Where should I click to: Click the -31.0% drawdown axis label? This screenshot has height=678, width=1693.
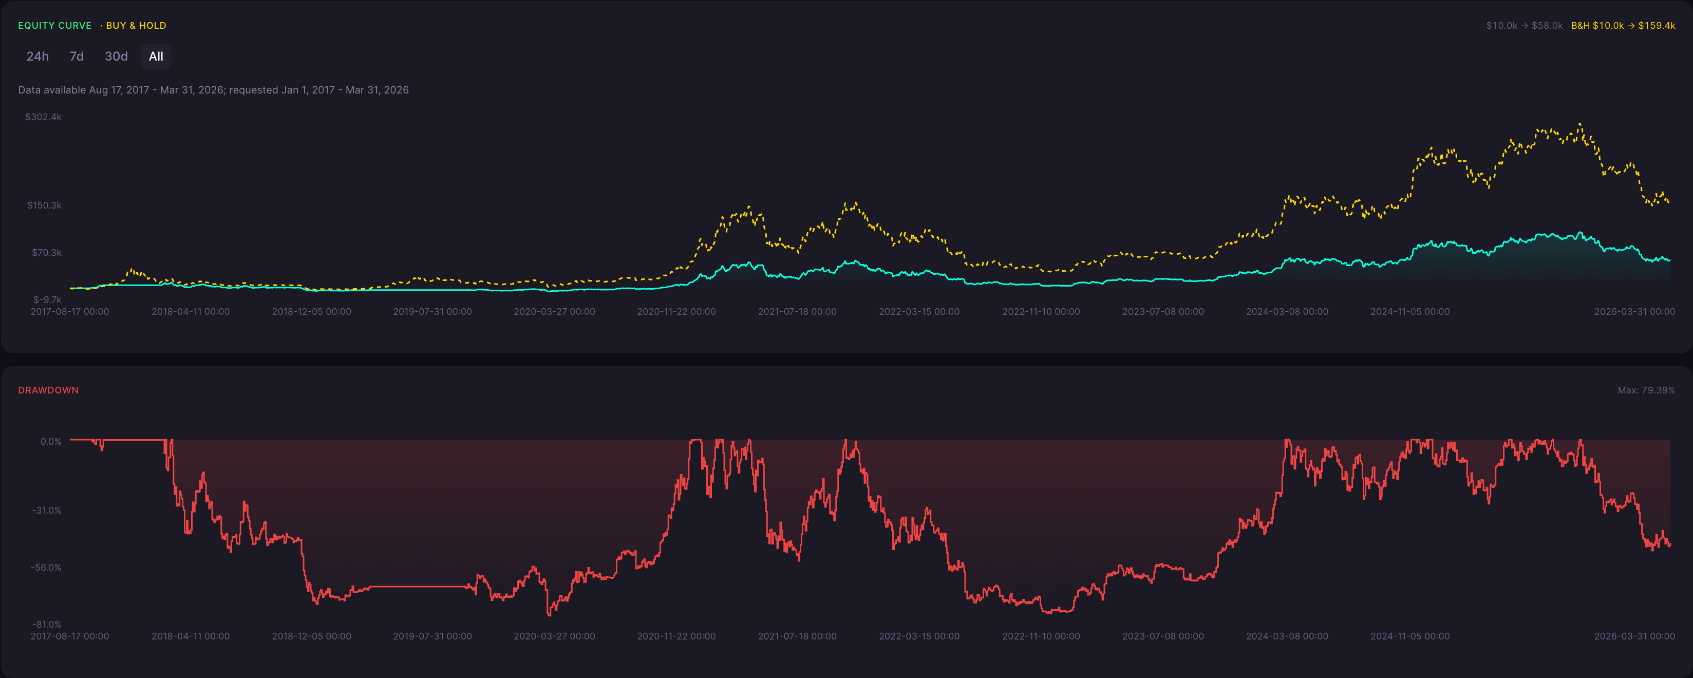click(47, 511)
